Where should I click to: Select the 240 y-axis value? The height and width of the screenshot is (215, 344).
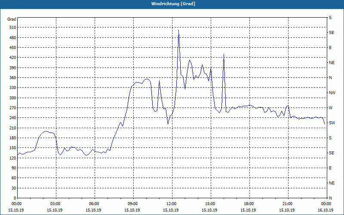click(x=13, y=118)
